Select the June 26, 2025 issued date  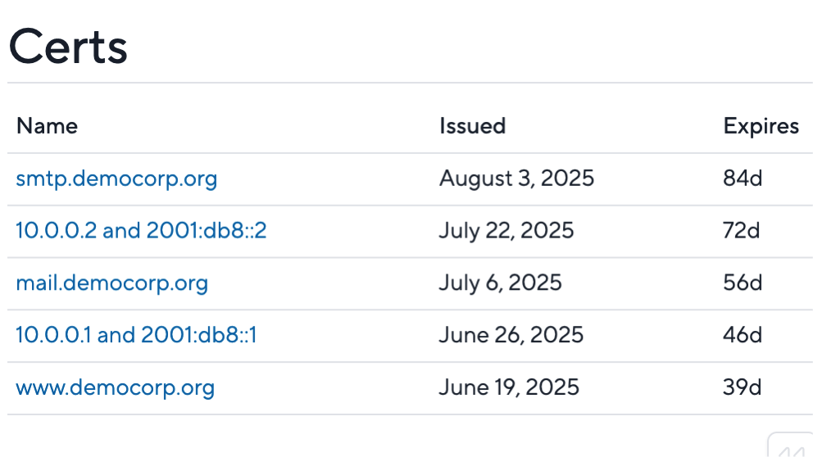(511, 335)
